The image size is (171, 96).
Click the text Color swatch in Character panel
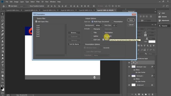point(152,42)
